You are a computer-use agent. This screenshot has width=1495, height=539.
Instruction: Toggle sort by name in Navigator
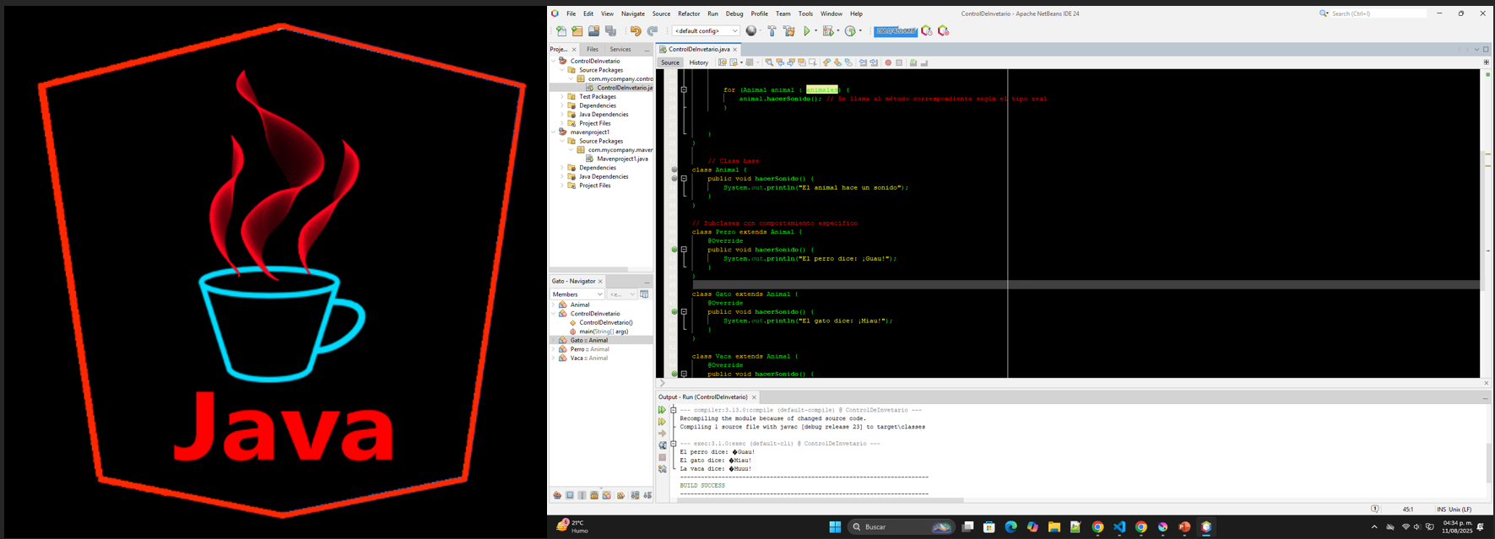[x=636, y=495]
